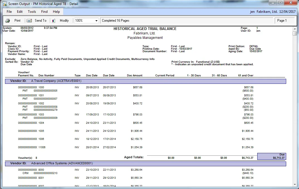Click the vertical scrollbar thumb

click(295, 34)
